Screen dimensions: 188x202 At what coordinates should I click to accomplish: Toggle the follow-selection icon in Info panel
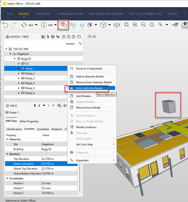click(59, 106)
